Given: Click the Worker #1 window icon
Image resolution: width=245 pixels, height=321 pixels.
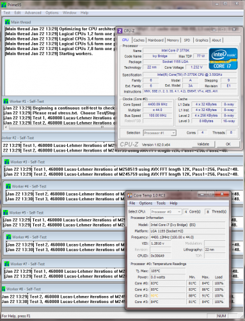Looking at the screenshot, I should (x=6, y=101).
